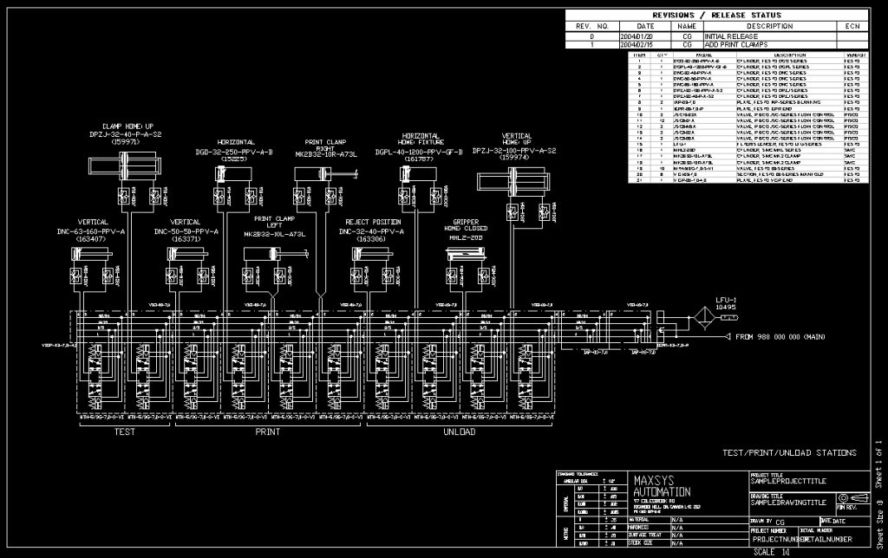
Task: Select the VERTICAL DNC-63-160 cylinder symbol
Action: [x=93, y=254]
